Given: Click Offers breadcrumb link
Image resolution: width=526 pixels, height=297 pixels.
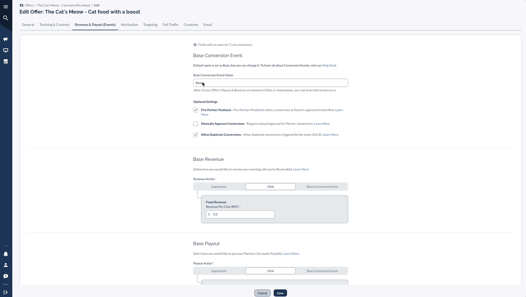Looking at the screenshot, I should (x=29, y=5).
